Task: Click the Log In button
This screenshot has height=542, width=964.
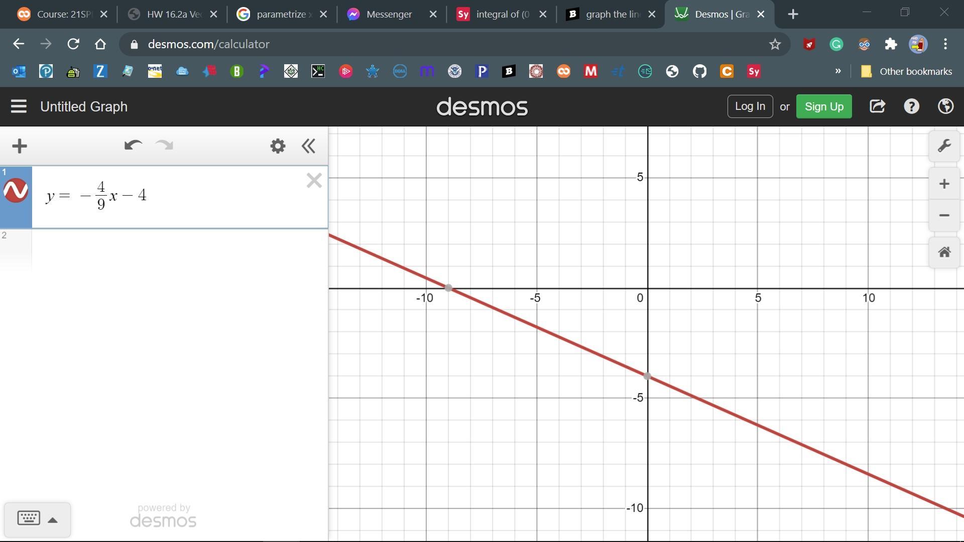Action: point(750,106)
